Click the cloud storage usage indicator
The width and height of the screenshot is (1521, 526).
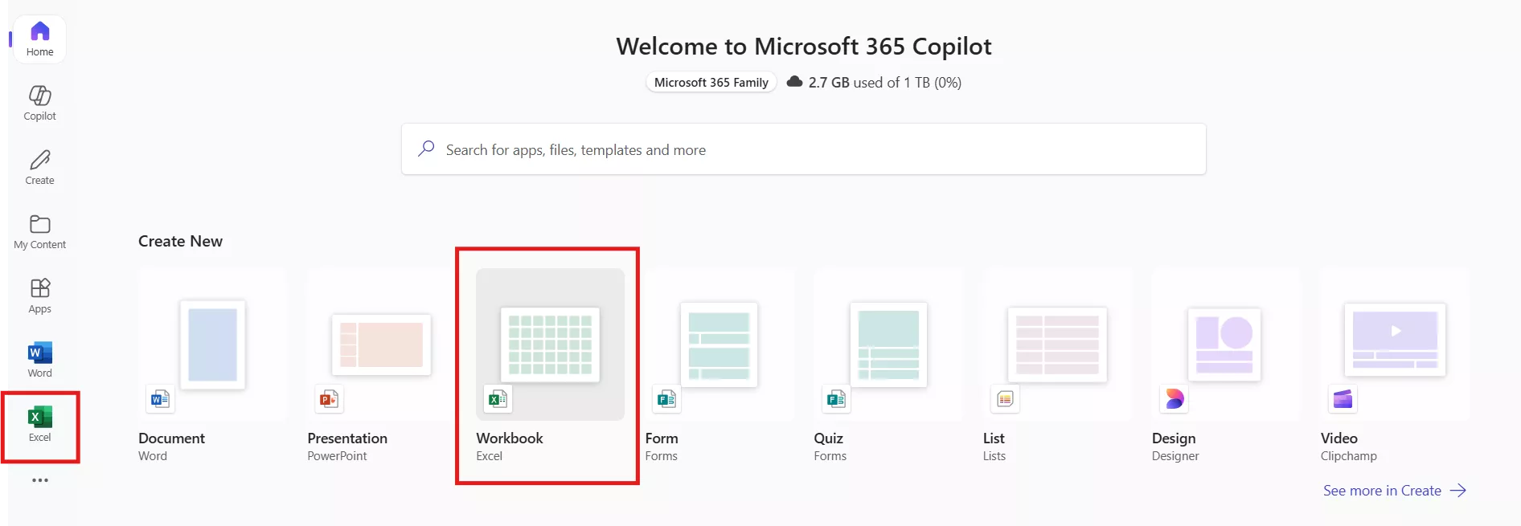pos(875,83)
